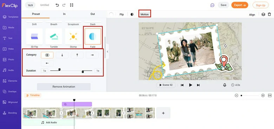Choose the downward arrow fade direction
Viewport: 274px width, 129px height.
(x=62, y=55)
